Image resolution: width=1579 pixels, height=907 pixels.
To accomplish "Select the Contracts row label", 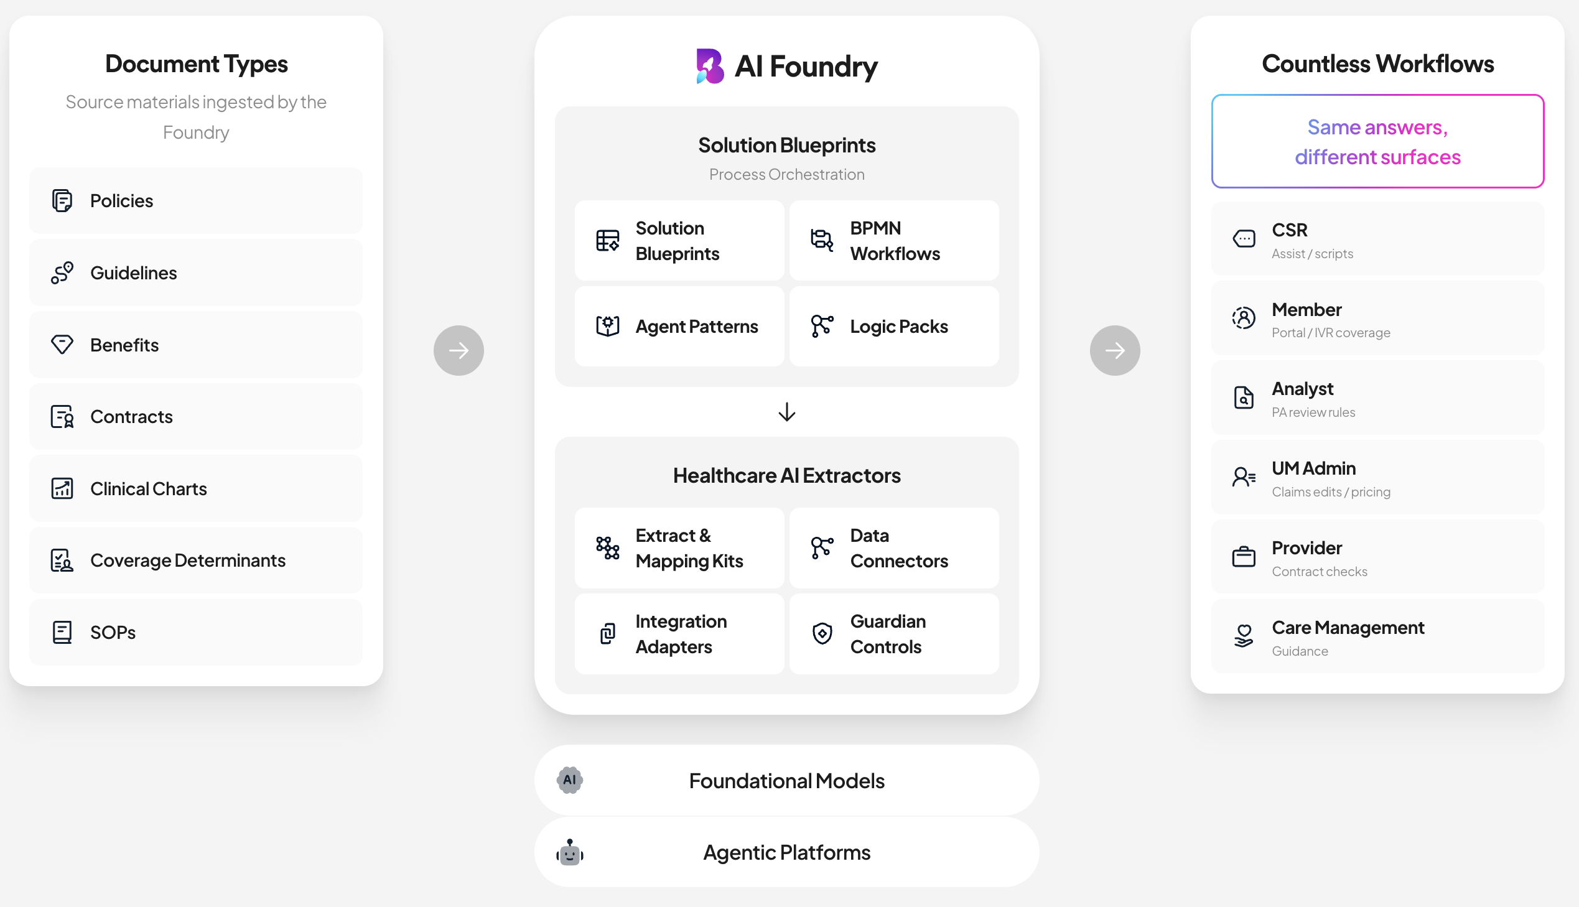I will (131, 417).
